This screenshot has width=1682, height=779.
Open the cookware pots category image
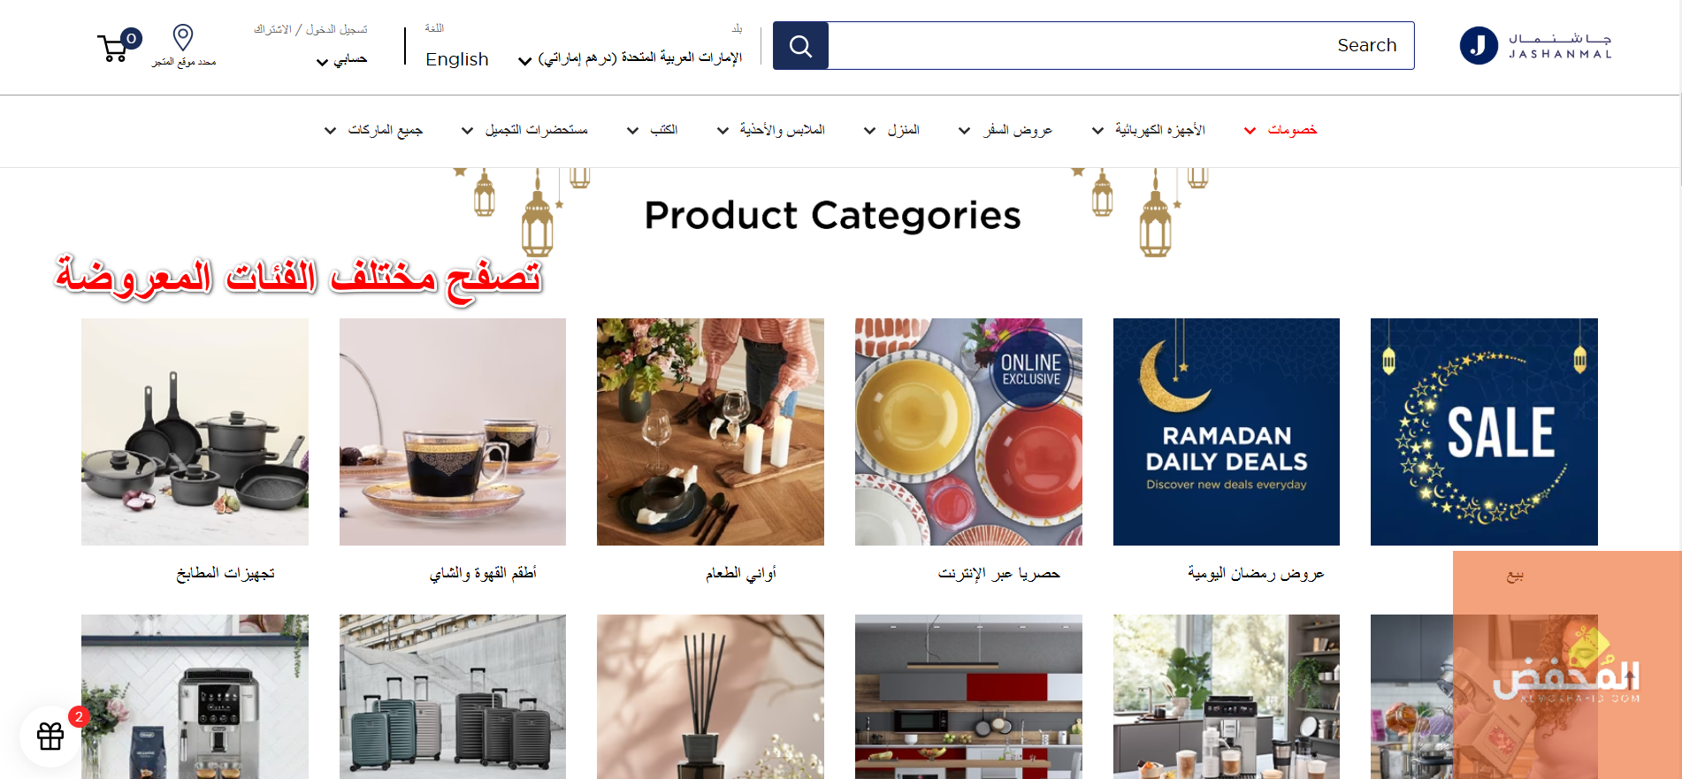click(x=195, y=432)
